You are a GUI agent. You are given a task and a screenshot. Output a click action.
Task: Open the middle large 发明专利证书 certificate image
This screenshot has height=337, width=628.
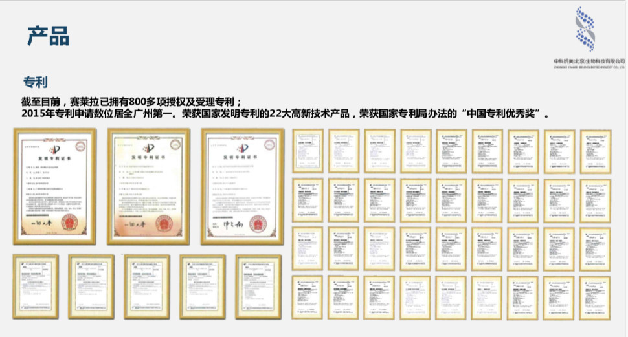pyautogui.click(x=149, y=186)
